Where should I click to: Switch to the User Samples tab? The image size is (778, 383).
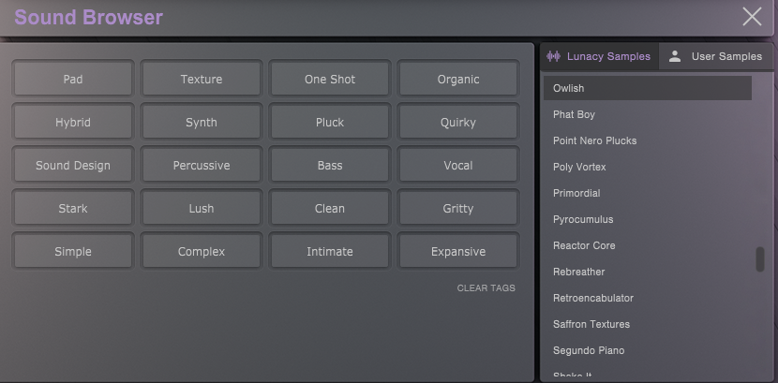point(716,56)
